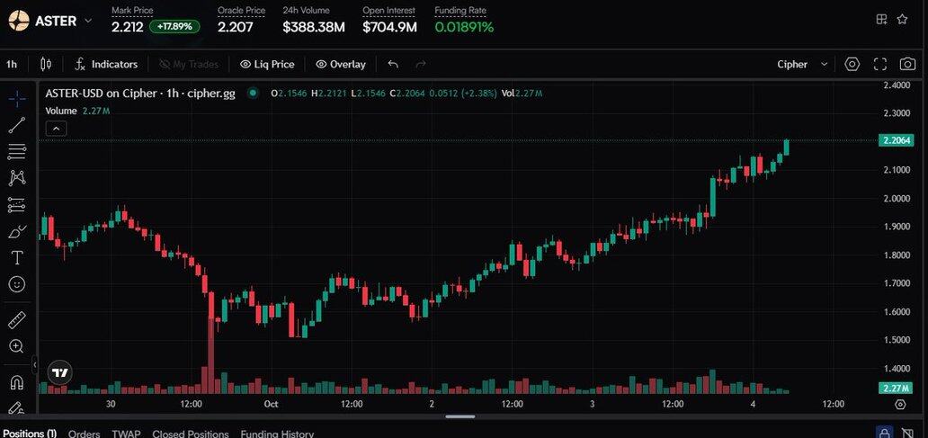Image resolution: width=928 pixels, height=438 pixels.
Task: Change the 1h timeframe interval
Action: pos(12,64)
